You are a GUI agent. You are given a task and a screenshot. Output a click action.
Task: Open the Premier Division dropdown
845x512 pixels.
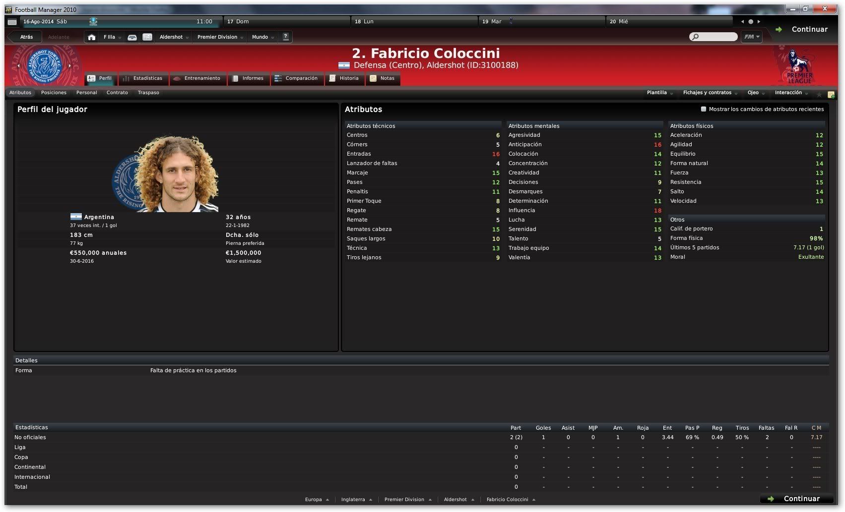click(220, 37)
